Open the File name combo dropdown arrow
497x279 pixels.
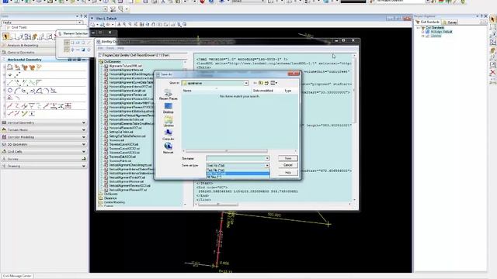267,158
